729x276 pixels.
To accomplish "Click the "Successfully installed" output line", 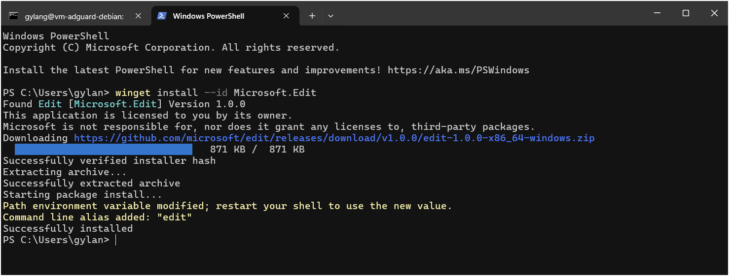I will [x=68, y=229].
